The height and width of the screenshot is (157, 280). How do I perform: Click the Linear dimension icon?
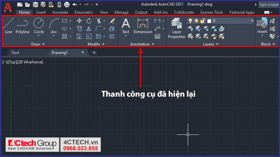pyautogui.click(x=157, y=21)
